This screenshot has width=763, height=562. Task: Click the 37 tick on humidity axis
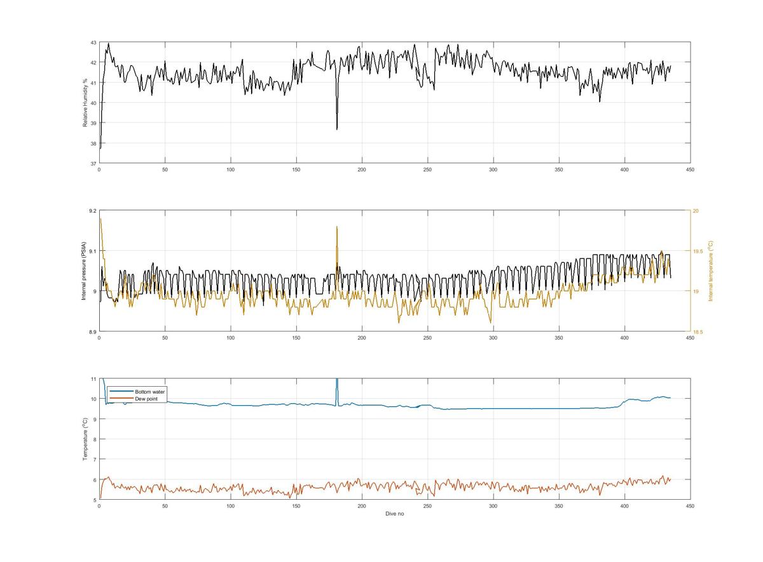(x=93, y=163)
